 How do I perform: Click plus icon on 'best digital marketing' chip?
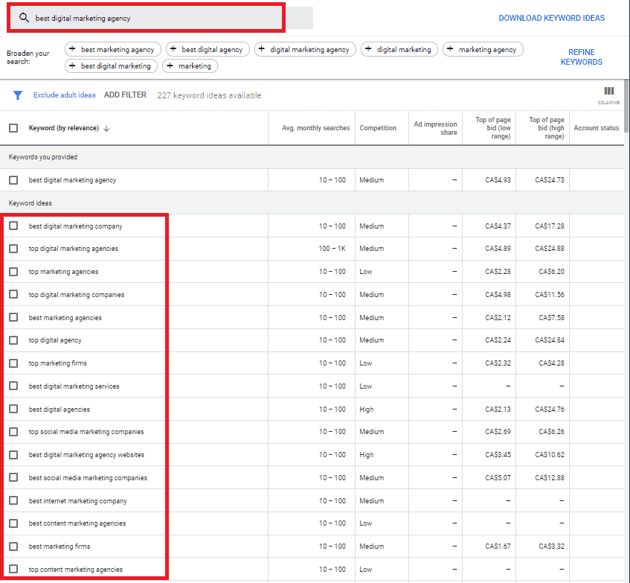(x=72, y=66)
